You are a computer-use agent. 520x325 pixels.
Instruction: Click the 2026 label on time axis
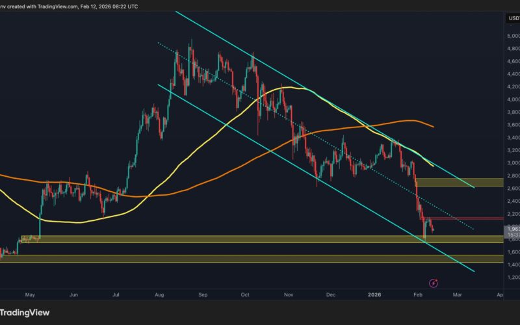click(376, 294)
